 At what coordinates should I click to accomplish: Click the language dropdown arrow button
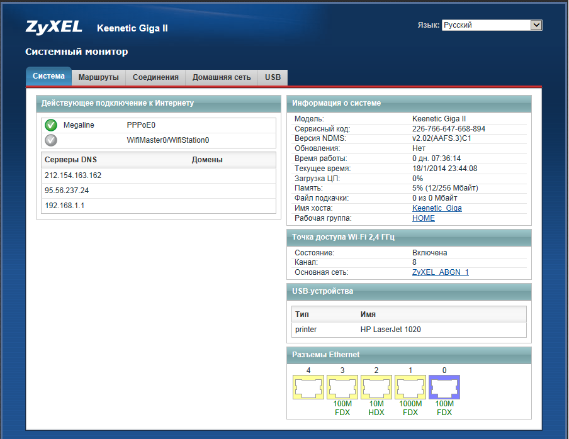pos(536,25)
